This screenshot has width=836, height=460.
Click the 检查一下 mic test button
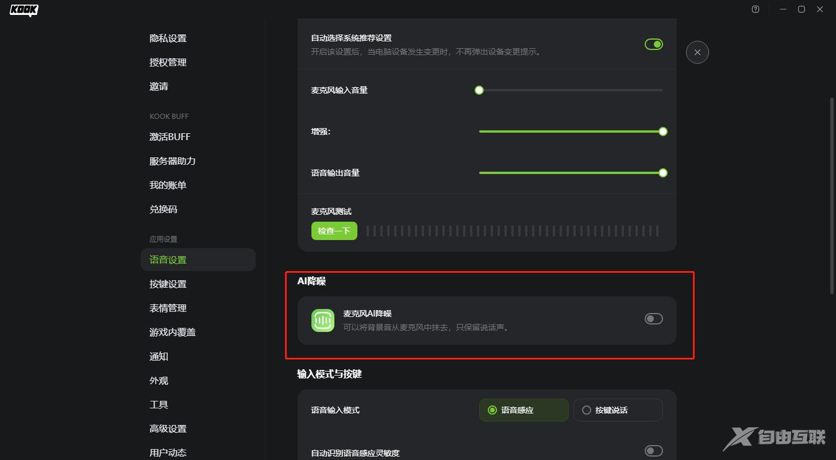pos(334,231)
